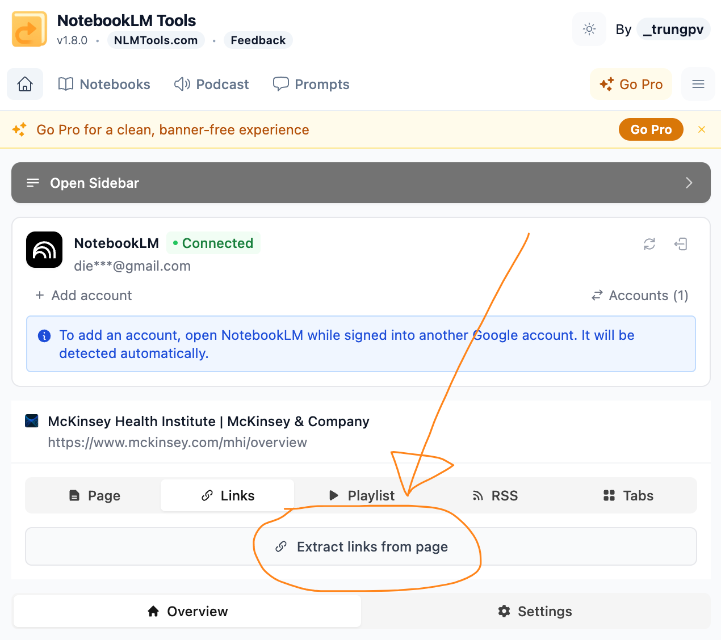Click the Go Pro banner-free experience text
This screenshot has width=721, height=640.
pos(173,130)
